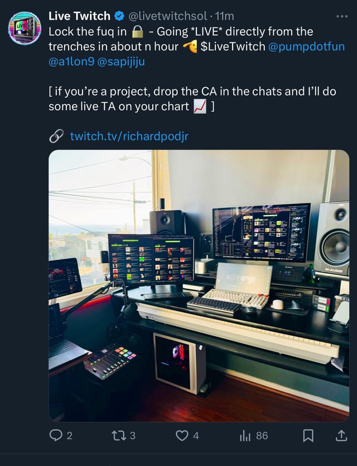
Task: Open the share upload icon
Action: pyautogui.click(x=341, y=435)
